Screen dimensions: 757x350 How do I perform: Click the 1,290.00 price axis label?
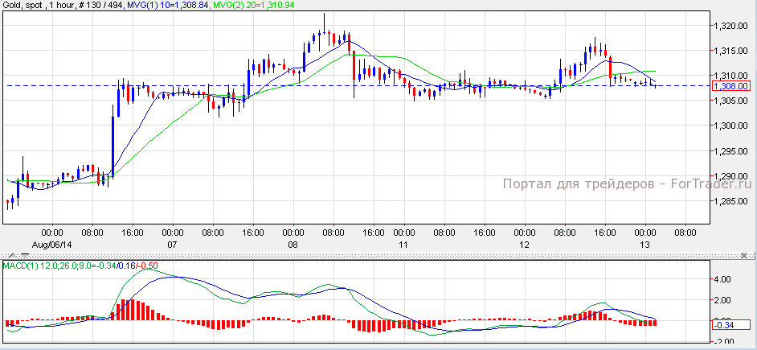[x=730, y=176]
